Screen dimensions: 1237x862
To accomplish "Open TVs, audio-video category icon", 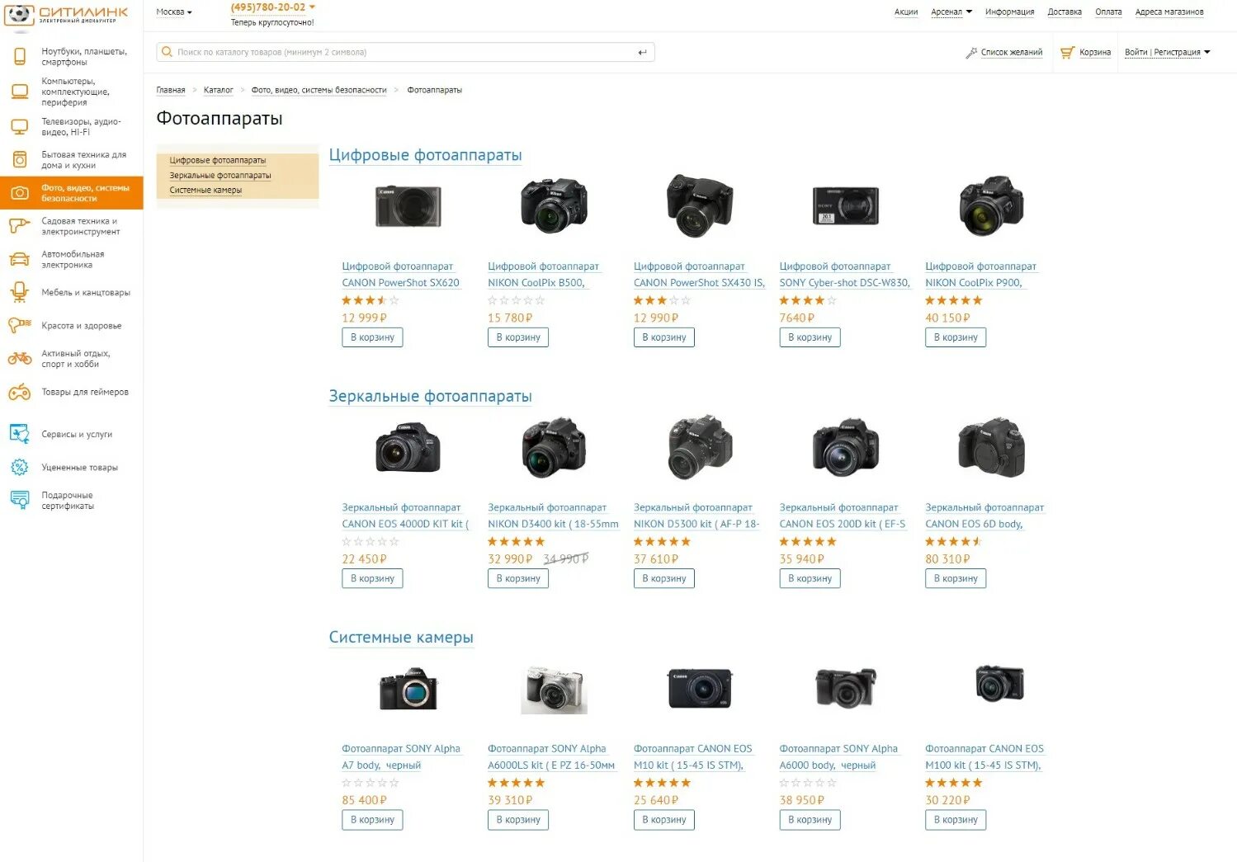I will coord(20,126).
